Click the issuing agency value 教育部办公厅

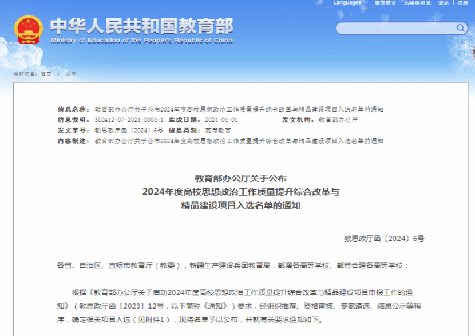click(x=338, y=120)
